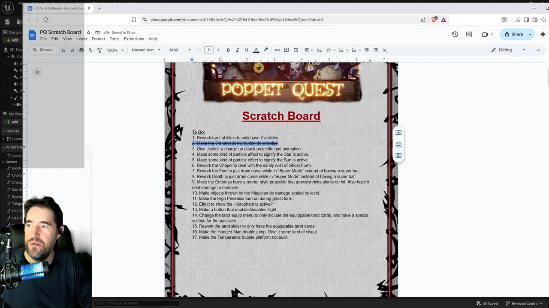Open the zoom level dropdown at 100%
549x308 pixels.
pos(115,50)
